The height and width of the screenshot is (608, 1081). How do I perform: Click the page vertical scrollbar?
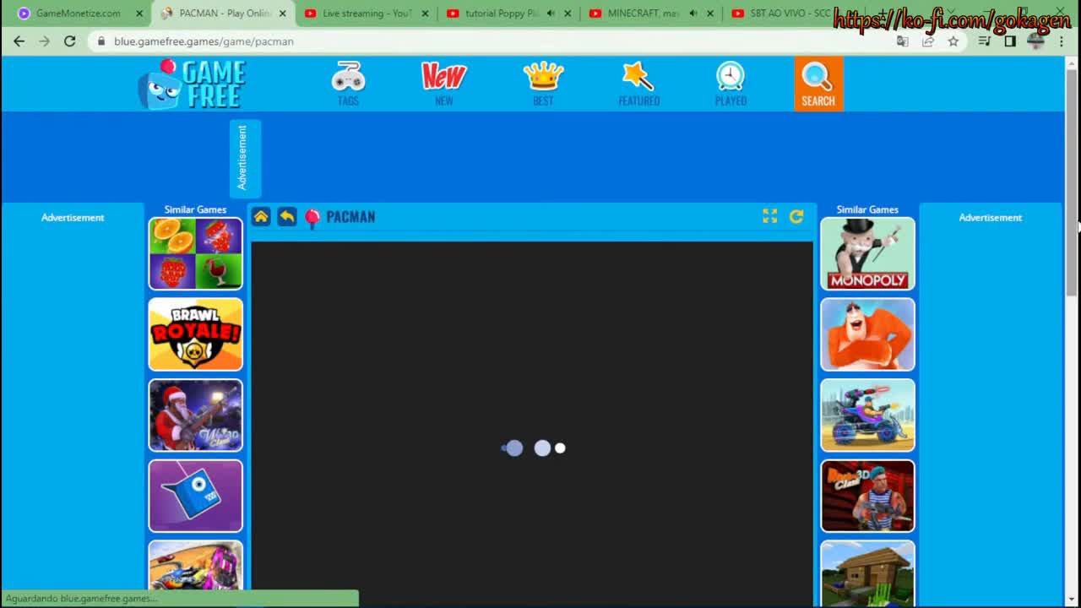point(1072,182)
